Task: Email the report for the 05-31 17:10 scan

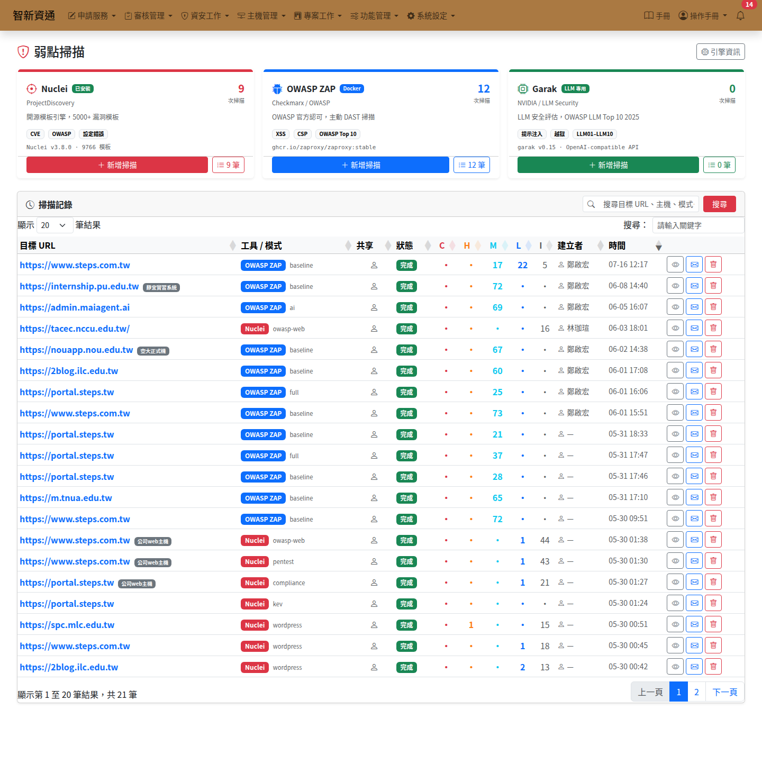Action: [694, 497]
